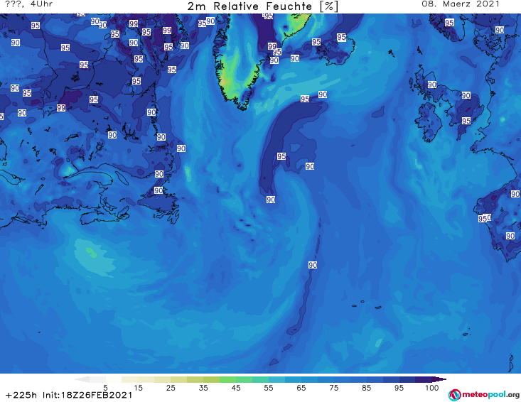Click the color scale value '100'
Viewport: 521px width, 402px height.
point(432,388)
